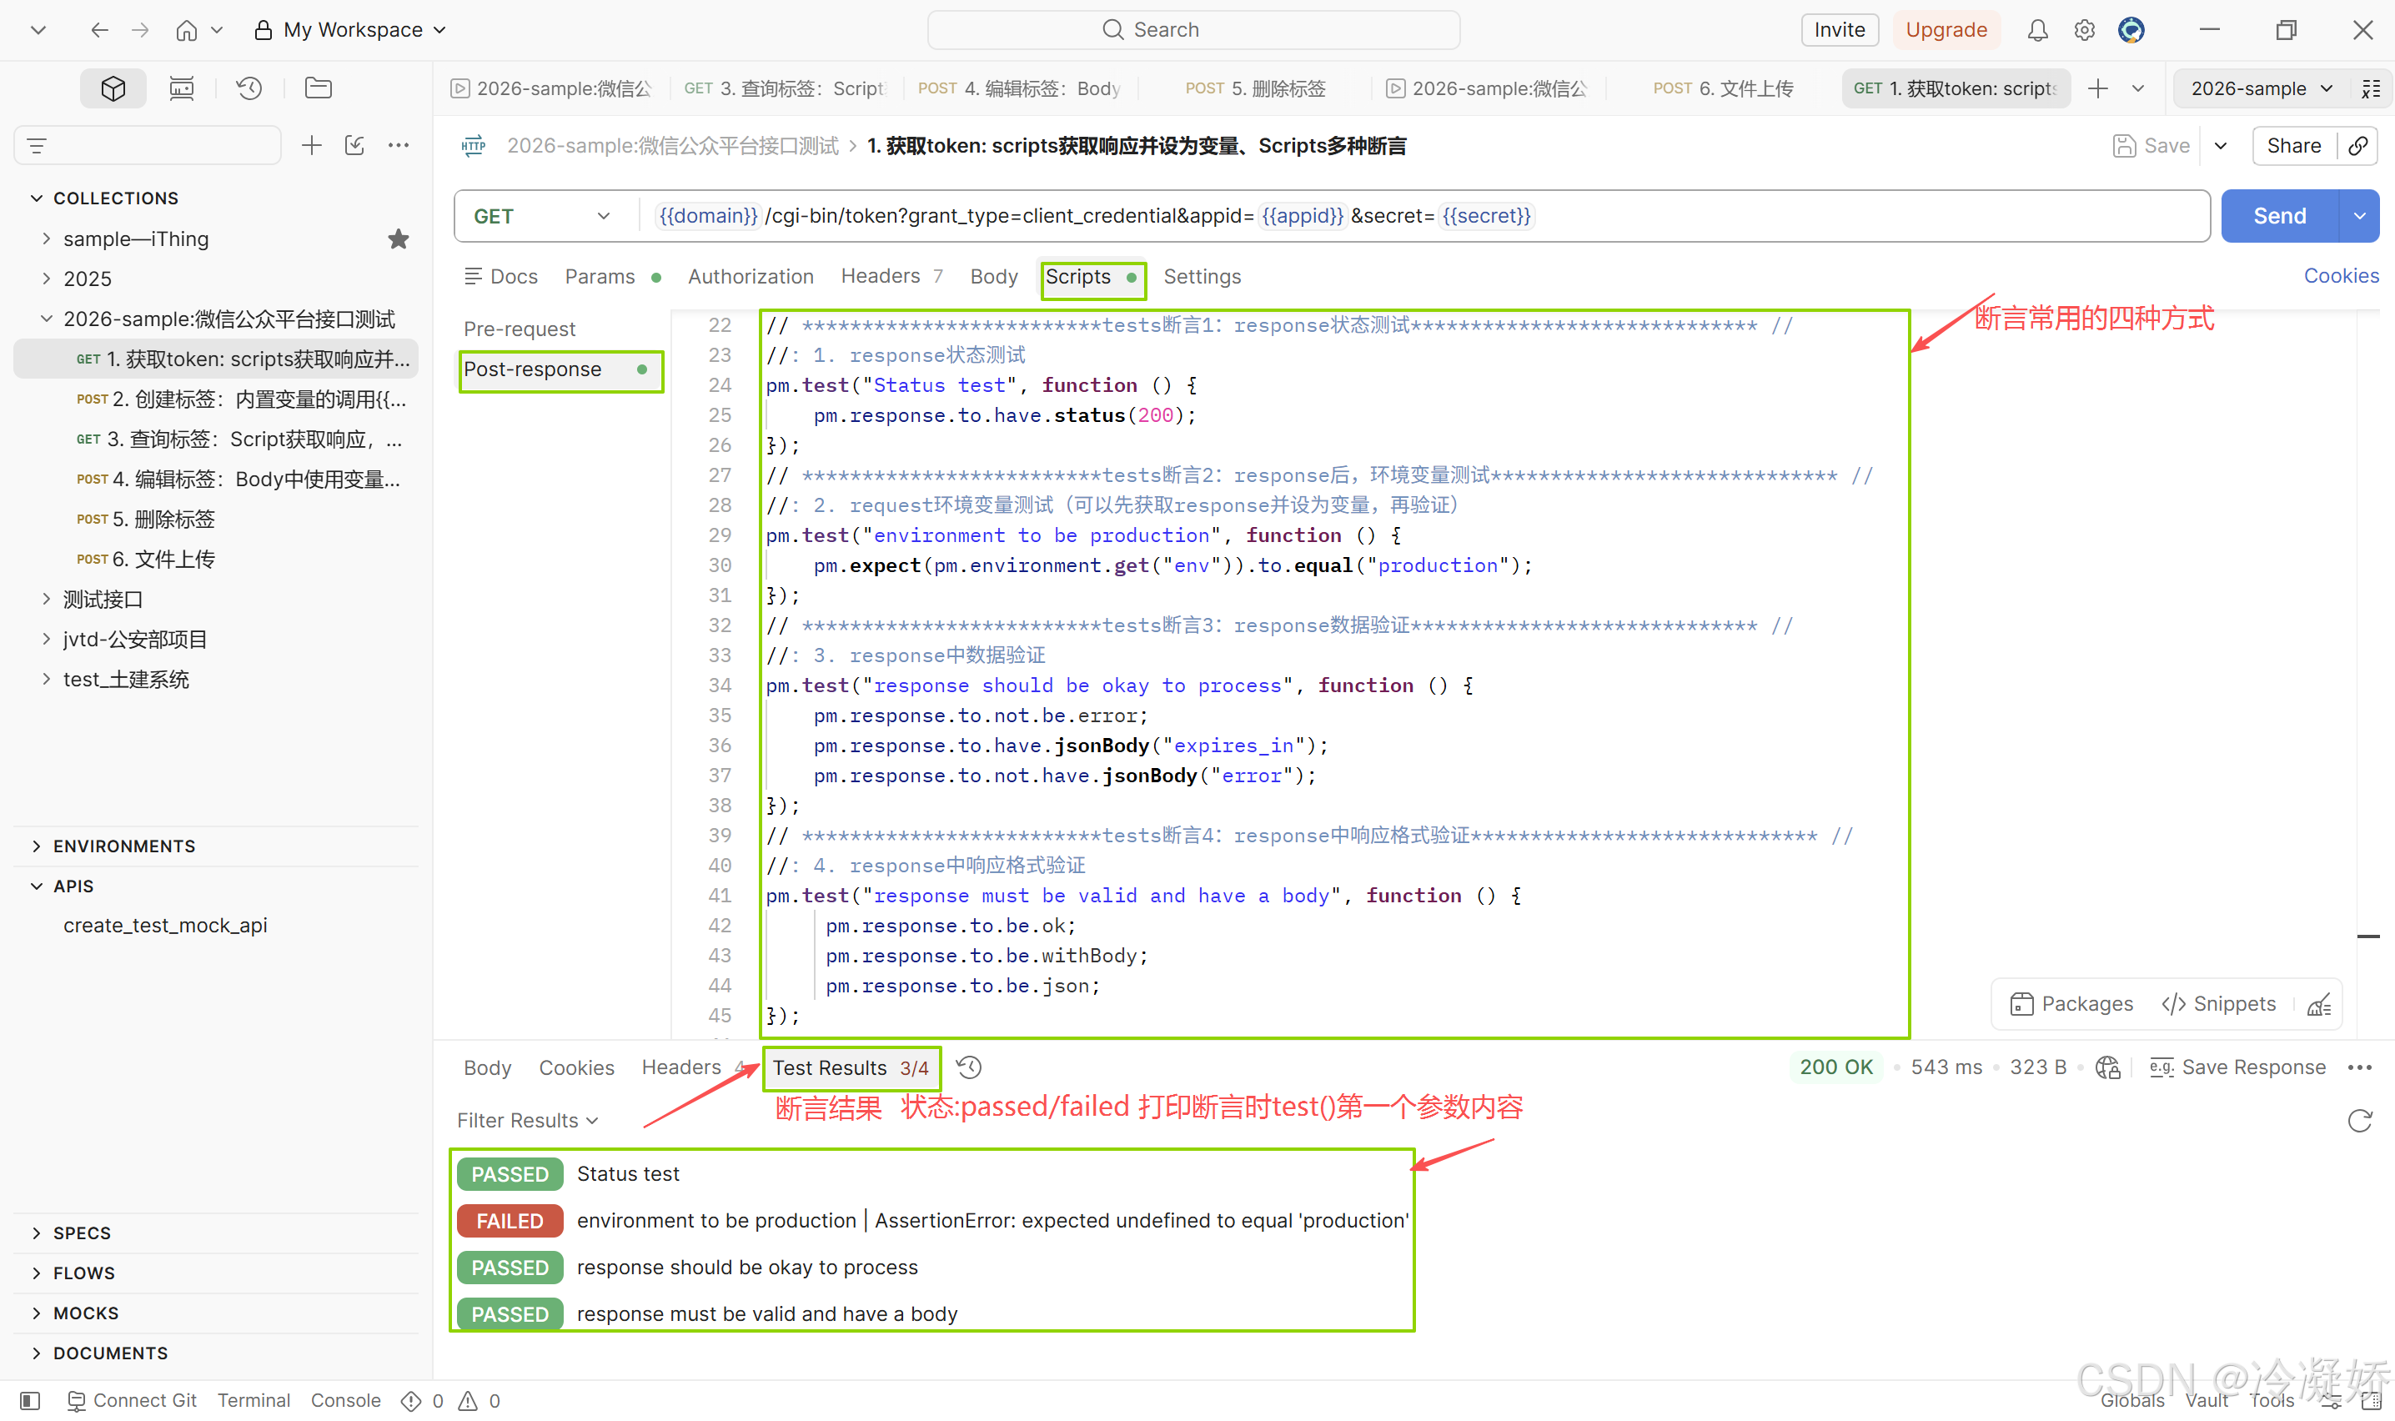Open the Packages button
This screenshot has width=2395, height=1421.
2072,1003
